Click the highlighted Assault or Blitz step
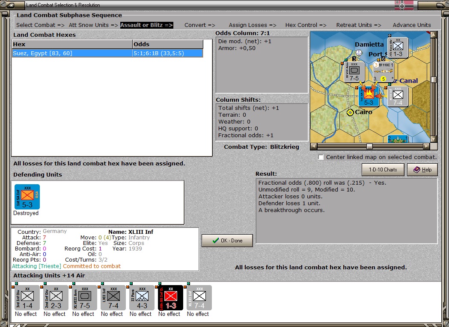Screen dimensions: 449x327 coord(147,25)
